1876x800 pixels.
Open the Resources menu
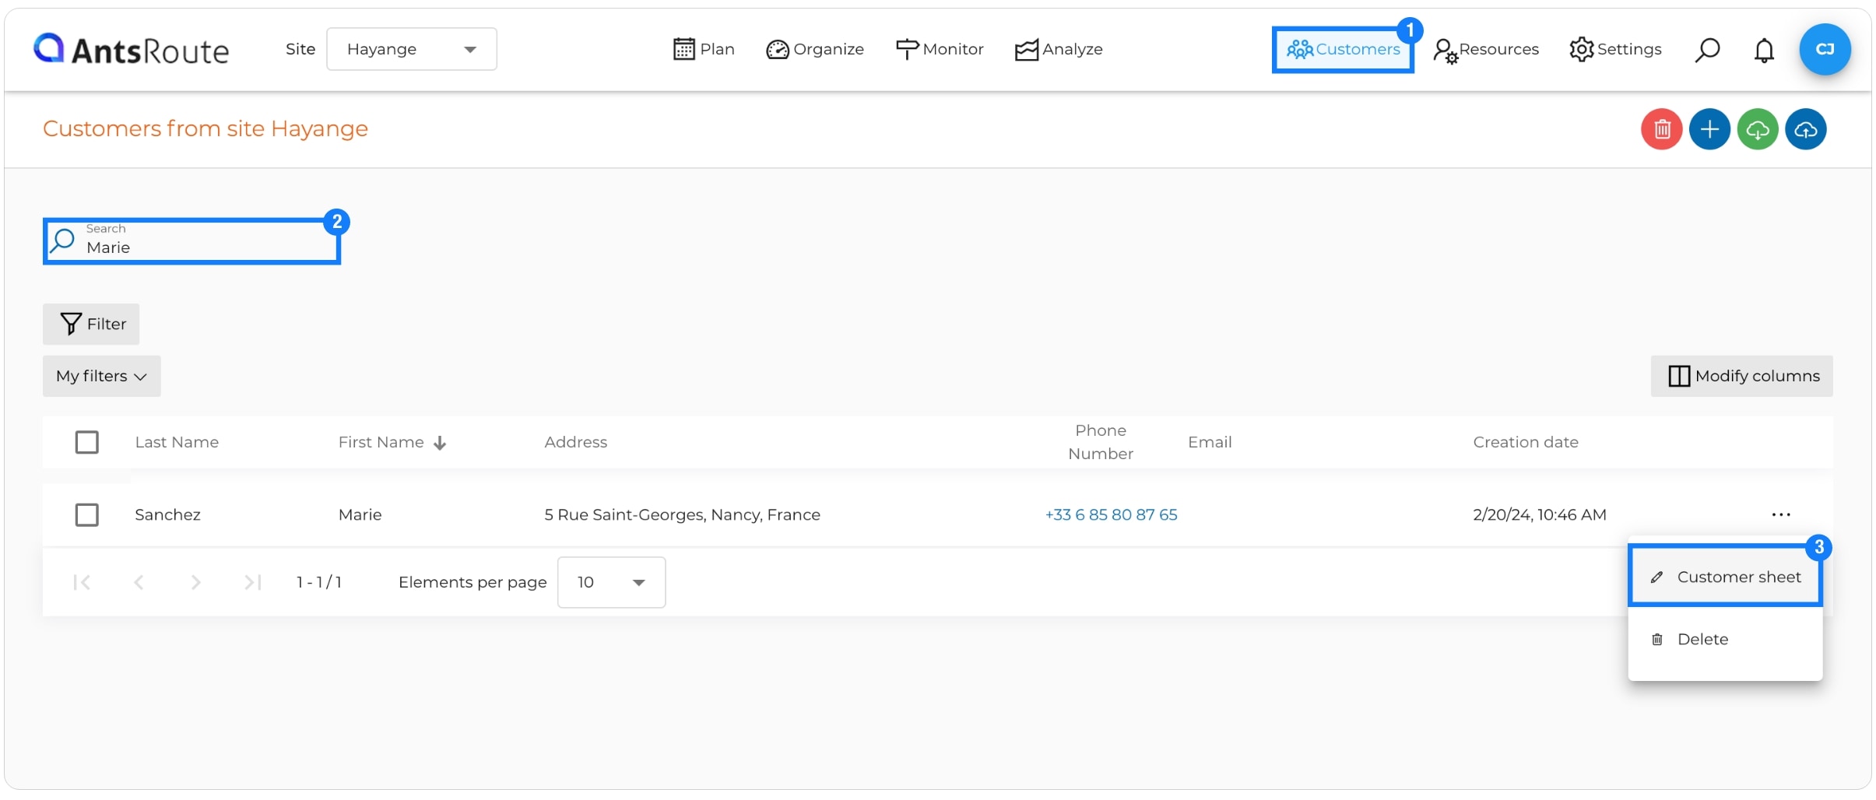[1486, 50]
